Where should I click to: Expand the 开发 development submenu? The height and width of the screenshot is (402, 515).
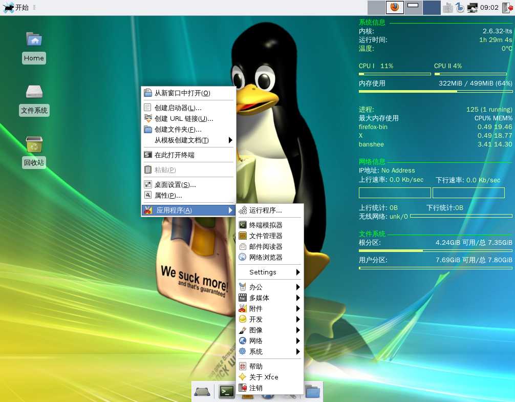click(270, 319)
